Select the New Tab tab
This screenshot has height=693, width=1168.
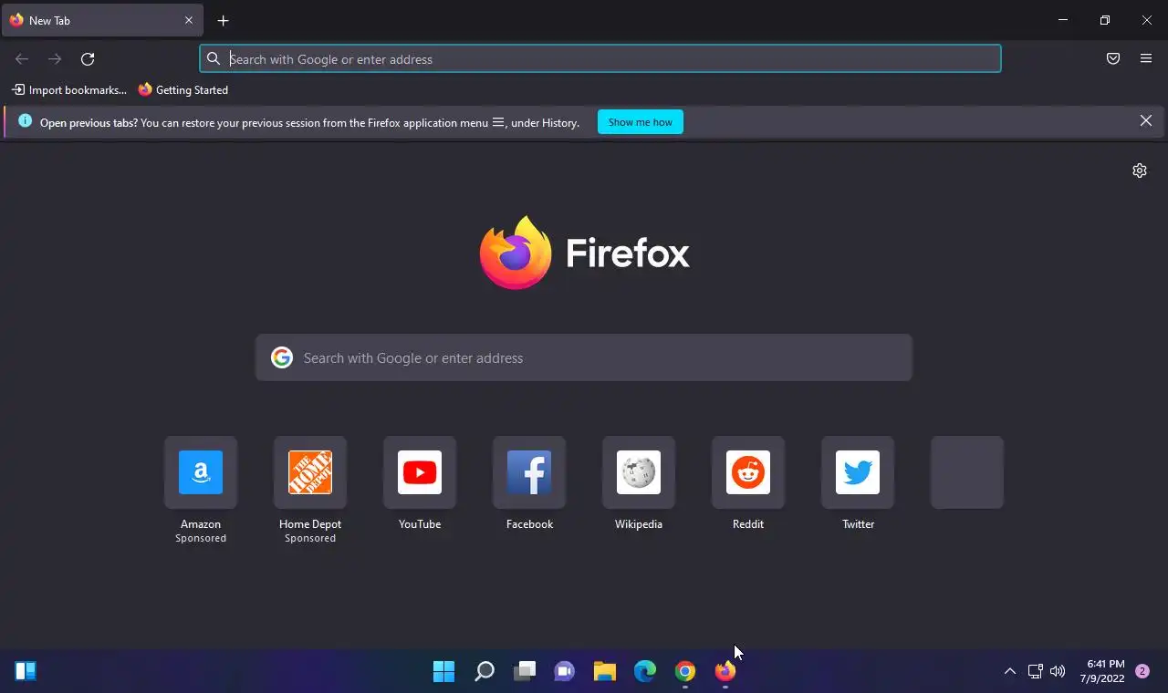(x=102, y=20)
